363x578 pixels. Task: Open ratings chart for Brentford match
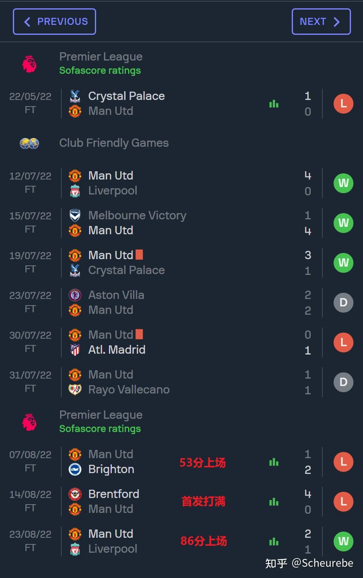click(274, 502)
